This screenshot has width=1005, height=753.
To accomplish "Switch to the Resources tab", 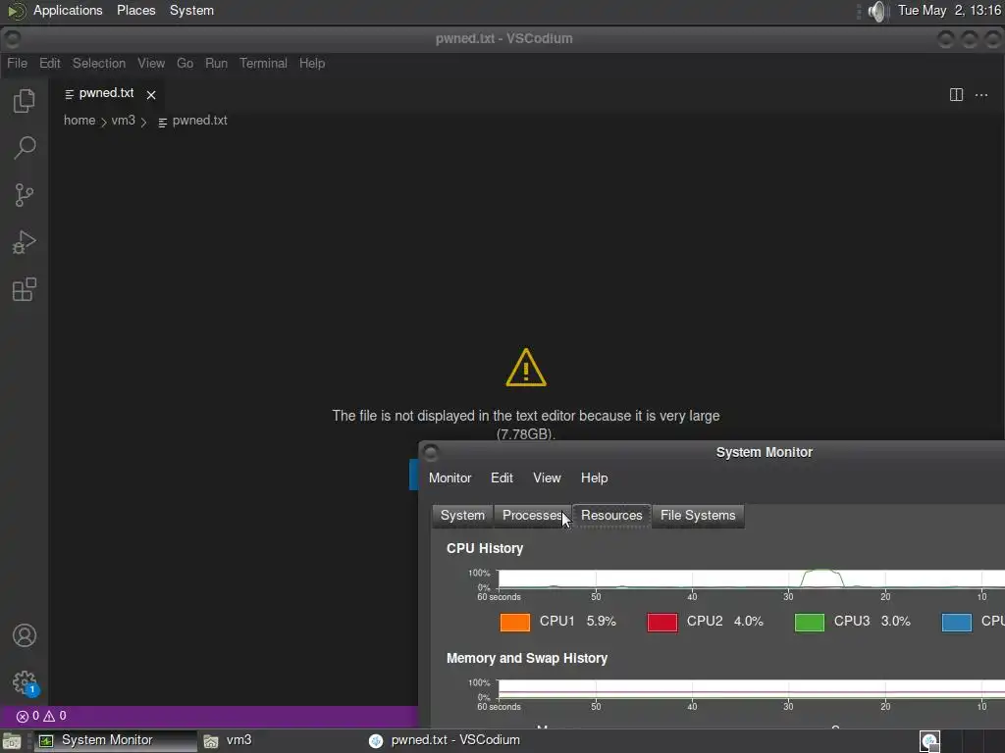I will (611, 516).
